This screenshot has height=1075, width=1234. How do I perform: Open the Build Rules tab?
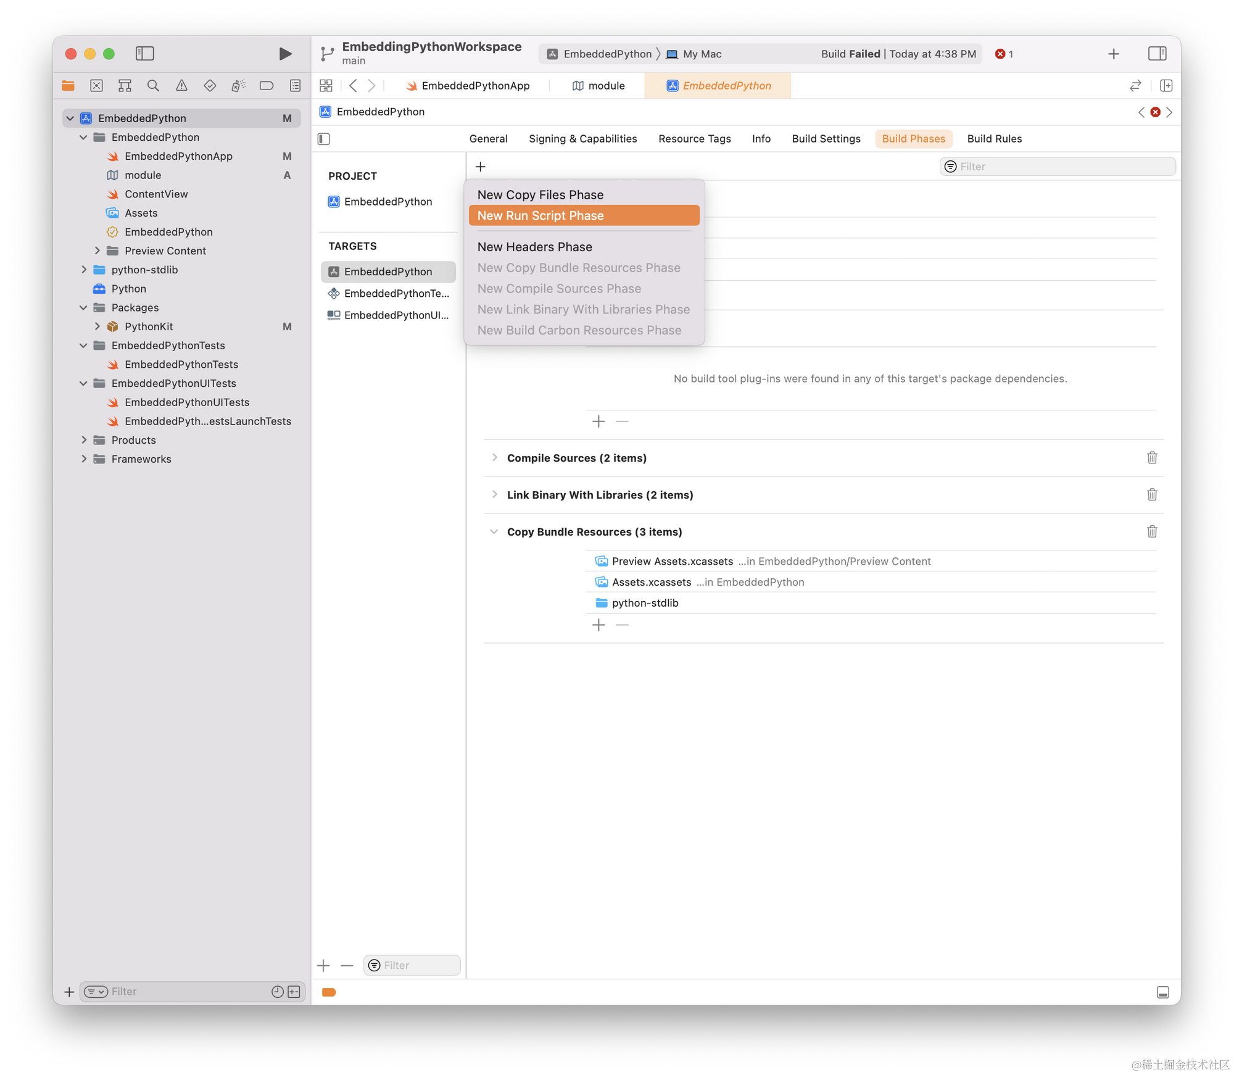[x=994, y=139]
